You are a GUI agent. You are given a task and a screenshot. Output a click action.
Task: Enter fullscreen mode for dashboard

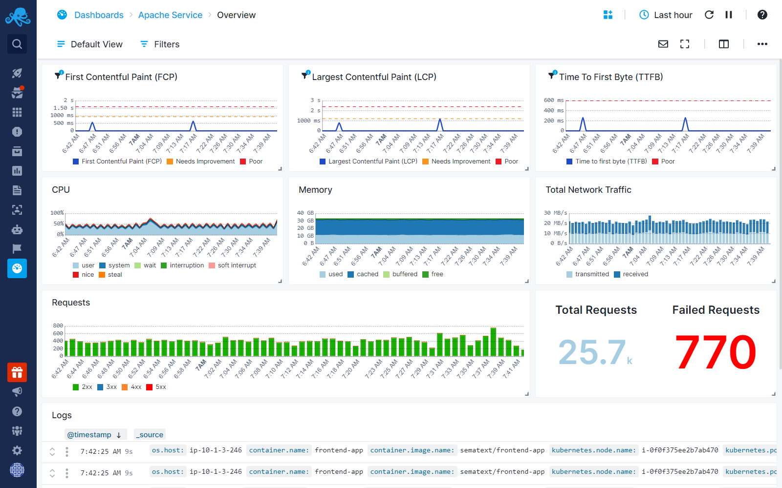685,44
